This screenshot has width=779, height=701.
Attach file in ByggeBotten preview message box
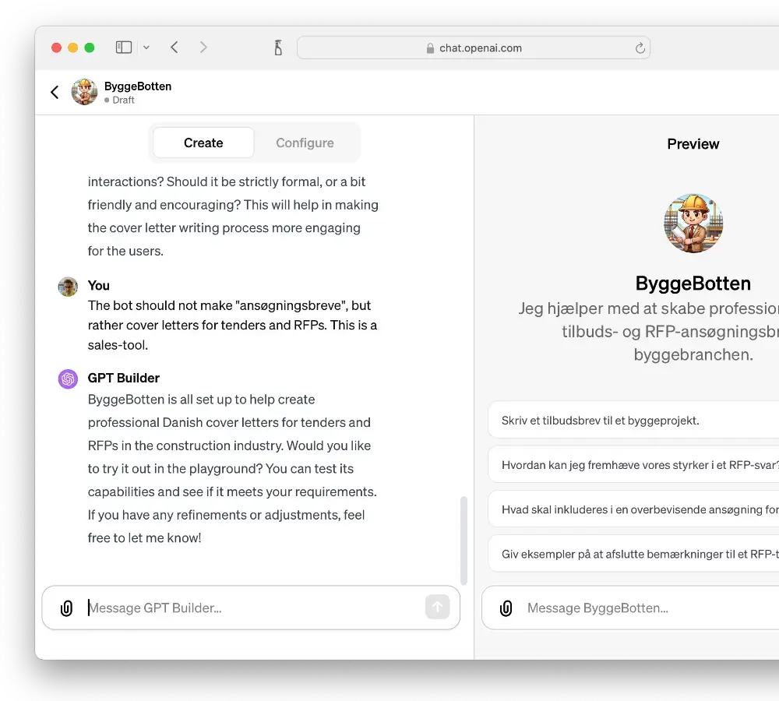(506, 608)
